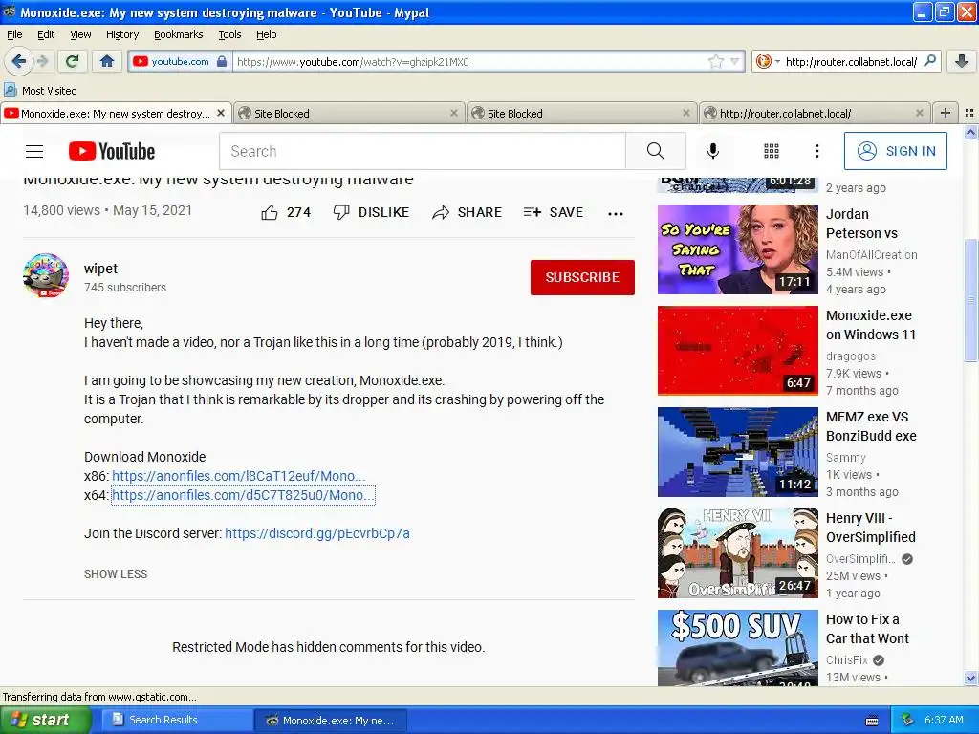Click the page scrollbar down arrow

tap(970, 678)
